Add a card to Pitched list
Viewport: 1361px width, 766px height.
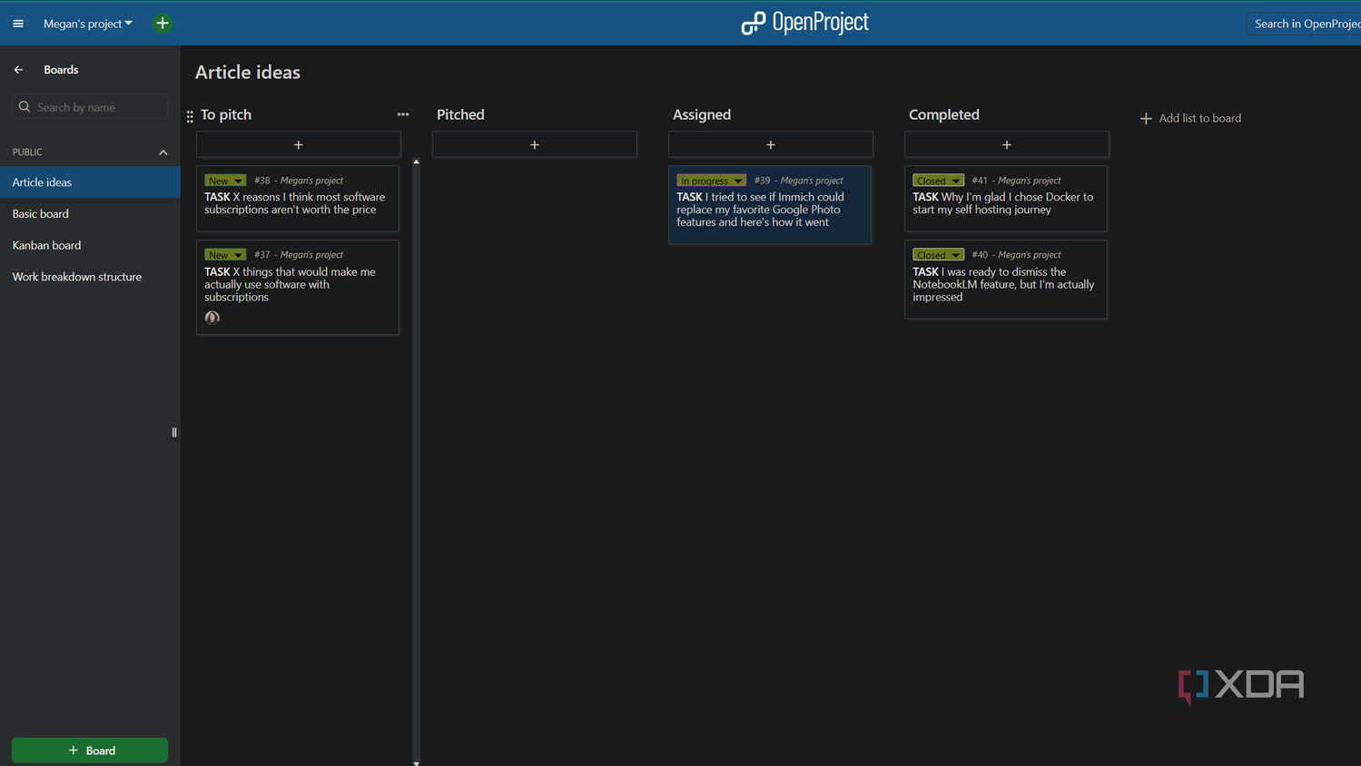(535, 144)
